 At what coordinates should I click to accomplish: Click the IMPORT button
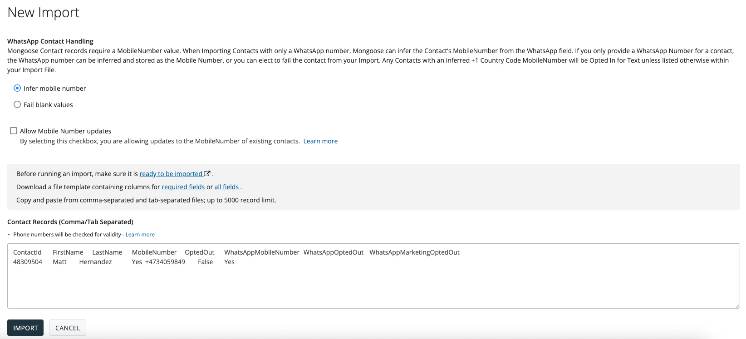(x=25, y=328)
